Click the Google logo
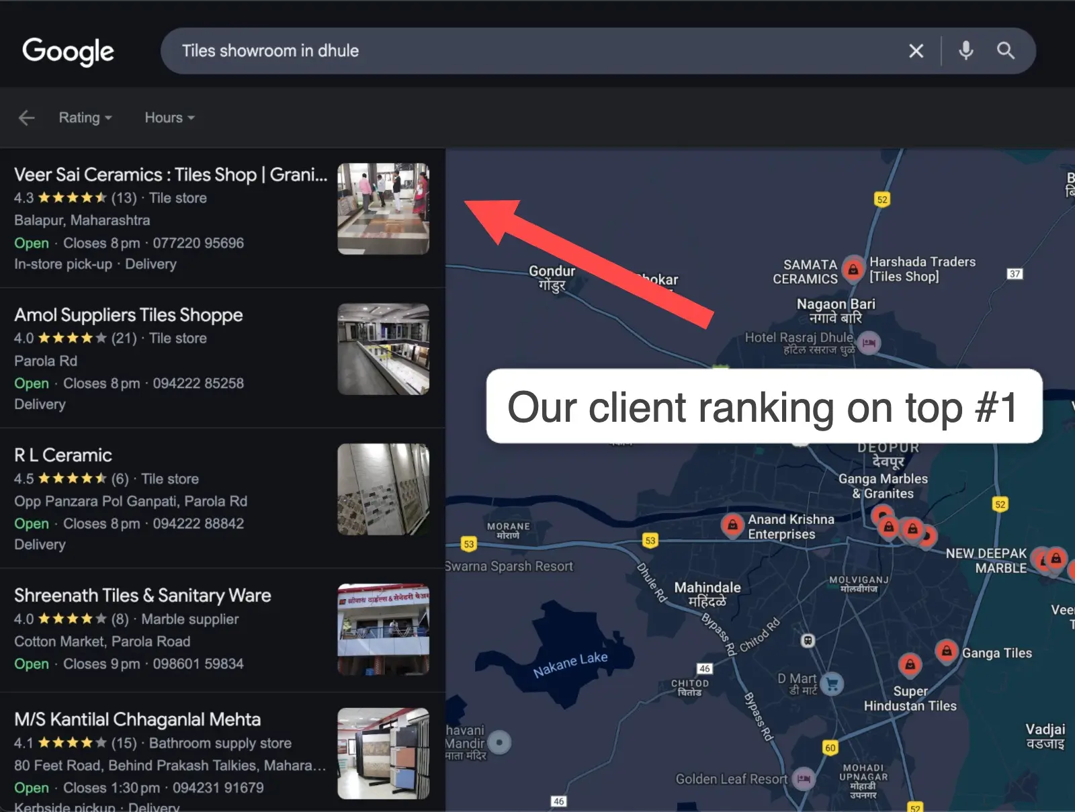This screenshot has height=812, width=1075. coord(68,51)
